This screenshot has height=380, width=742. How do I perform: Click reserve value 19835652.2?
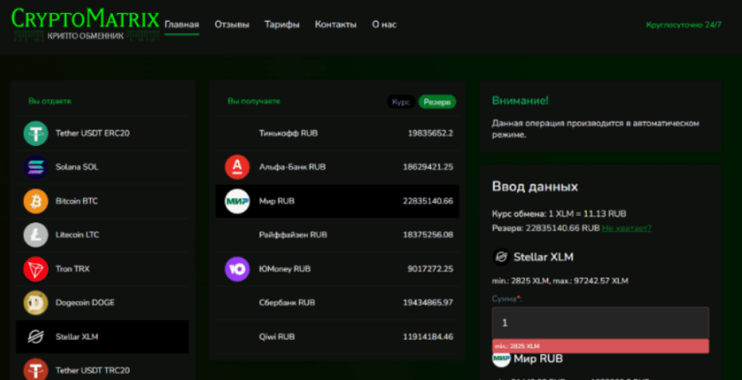click(430, 133)
